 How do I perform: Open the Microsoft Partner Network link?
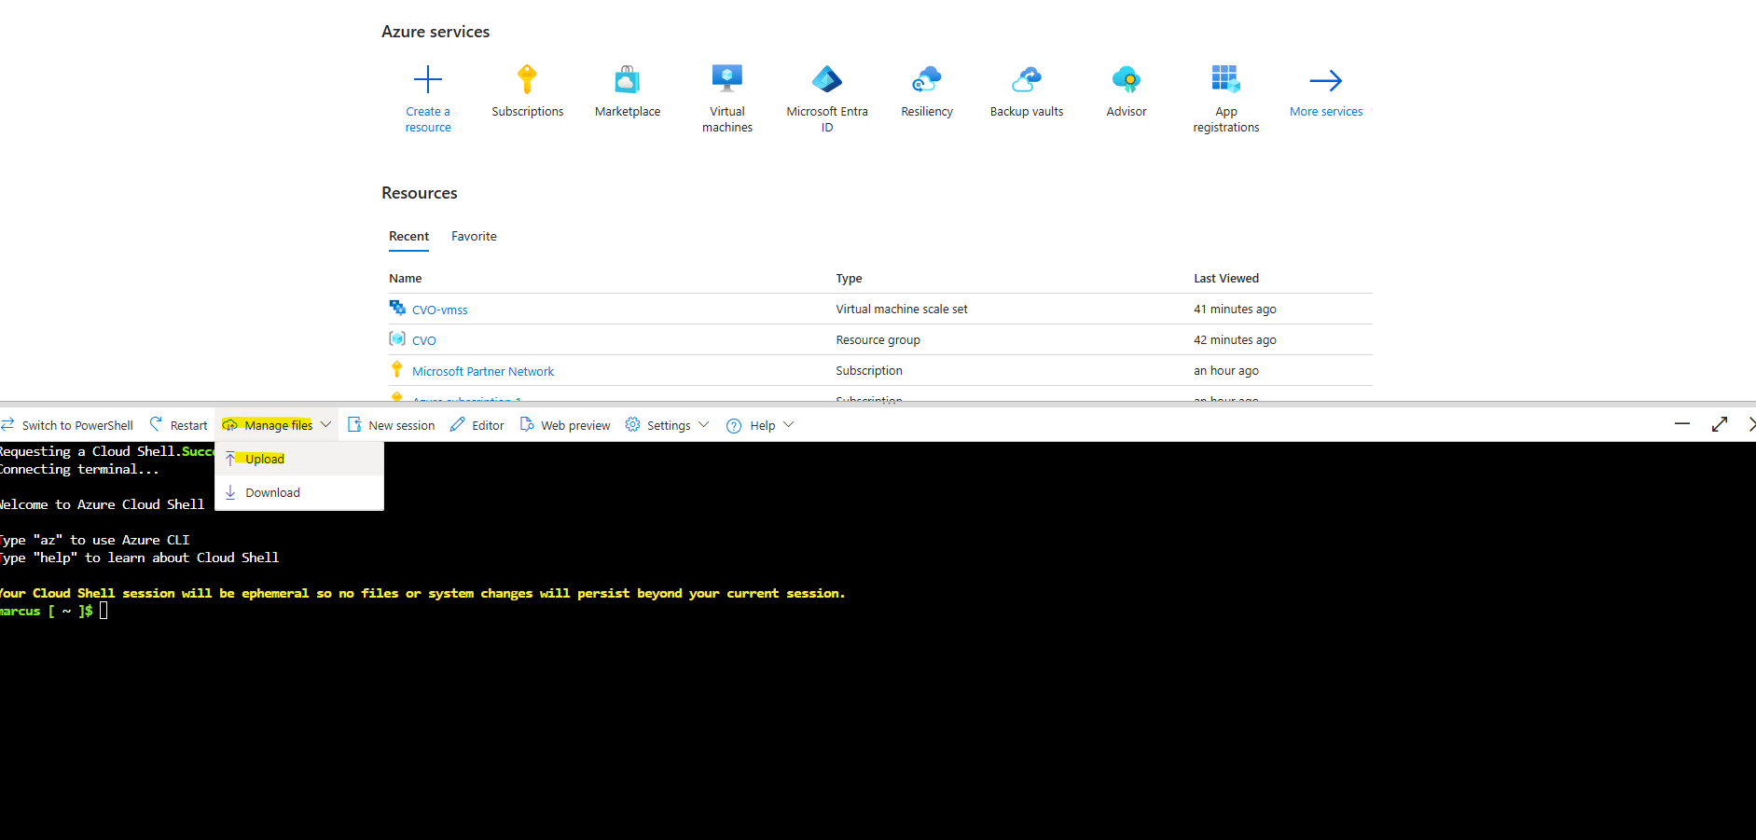pos(483,371)
